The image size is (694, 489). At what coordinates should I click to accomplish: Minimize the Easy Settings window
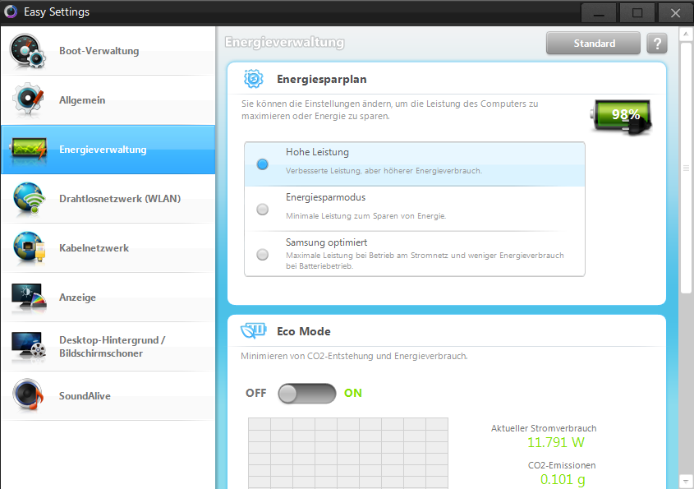(599, 13)
